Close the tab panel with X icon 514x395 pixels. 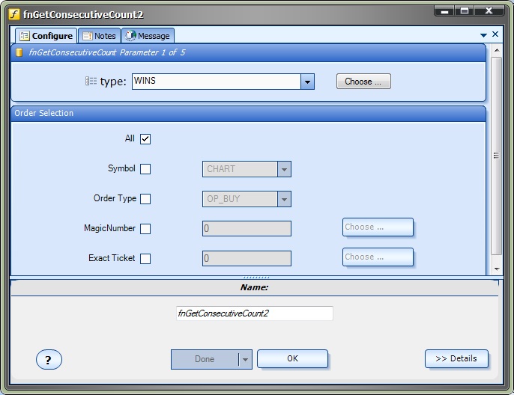(495, 34)
